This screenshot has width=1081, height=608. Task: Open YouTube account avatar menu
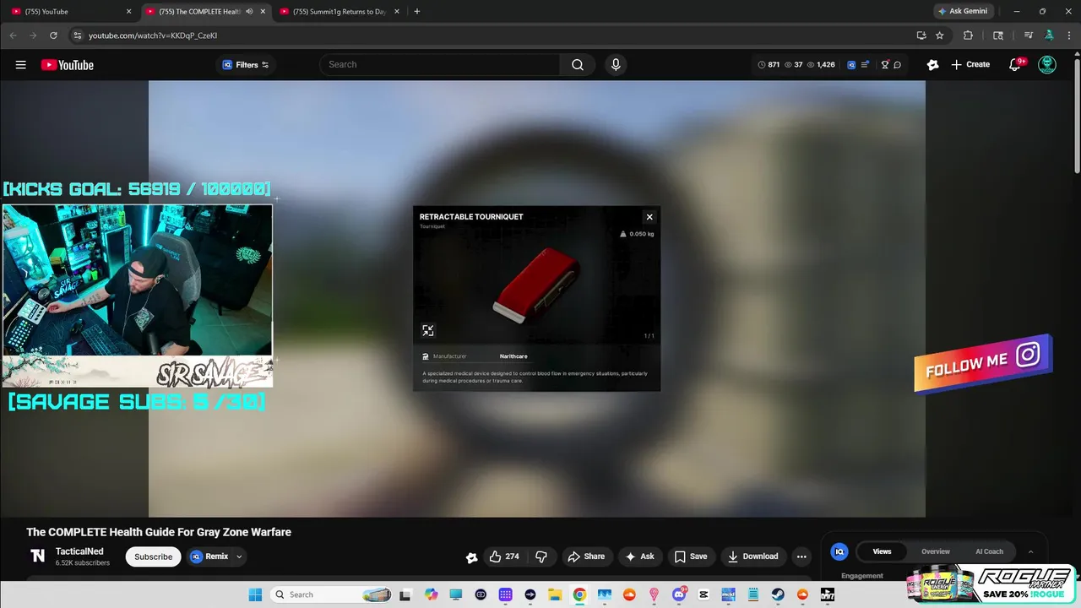1047,65
